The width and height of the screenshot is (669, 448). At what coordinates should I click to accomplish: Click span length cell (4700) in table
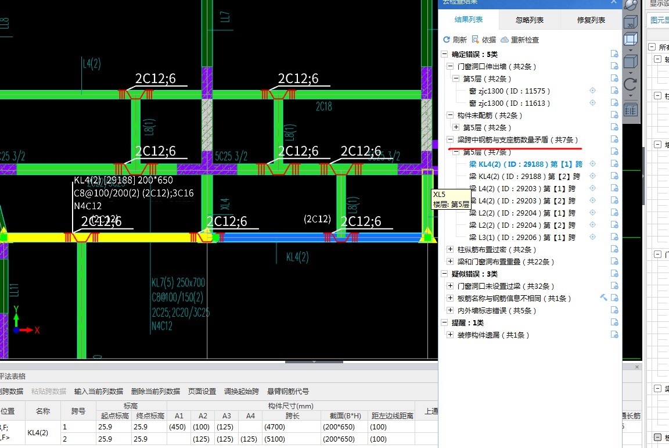pyautogui.click(x=292, y=427)
